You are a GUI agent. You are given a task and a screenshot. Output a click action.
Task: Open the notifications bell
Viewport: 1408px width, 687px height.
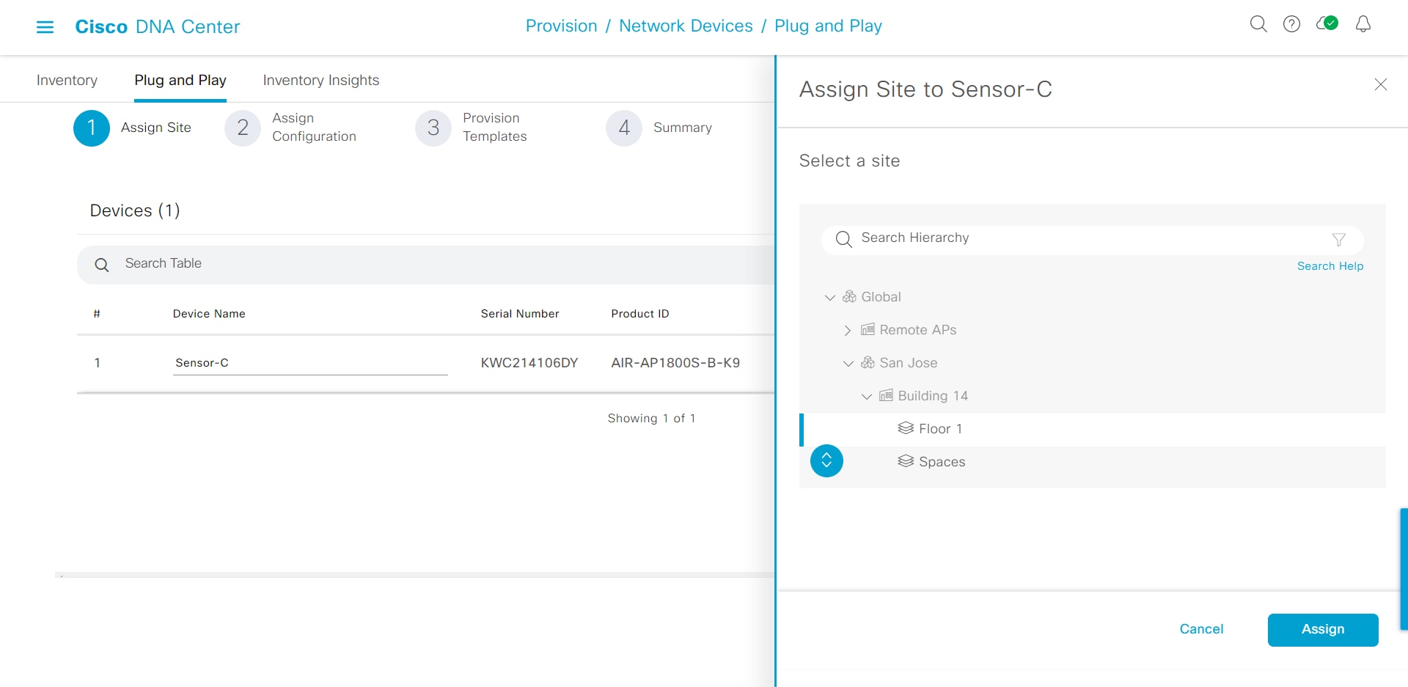coord(1363,24)
